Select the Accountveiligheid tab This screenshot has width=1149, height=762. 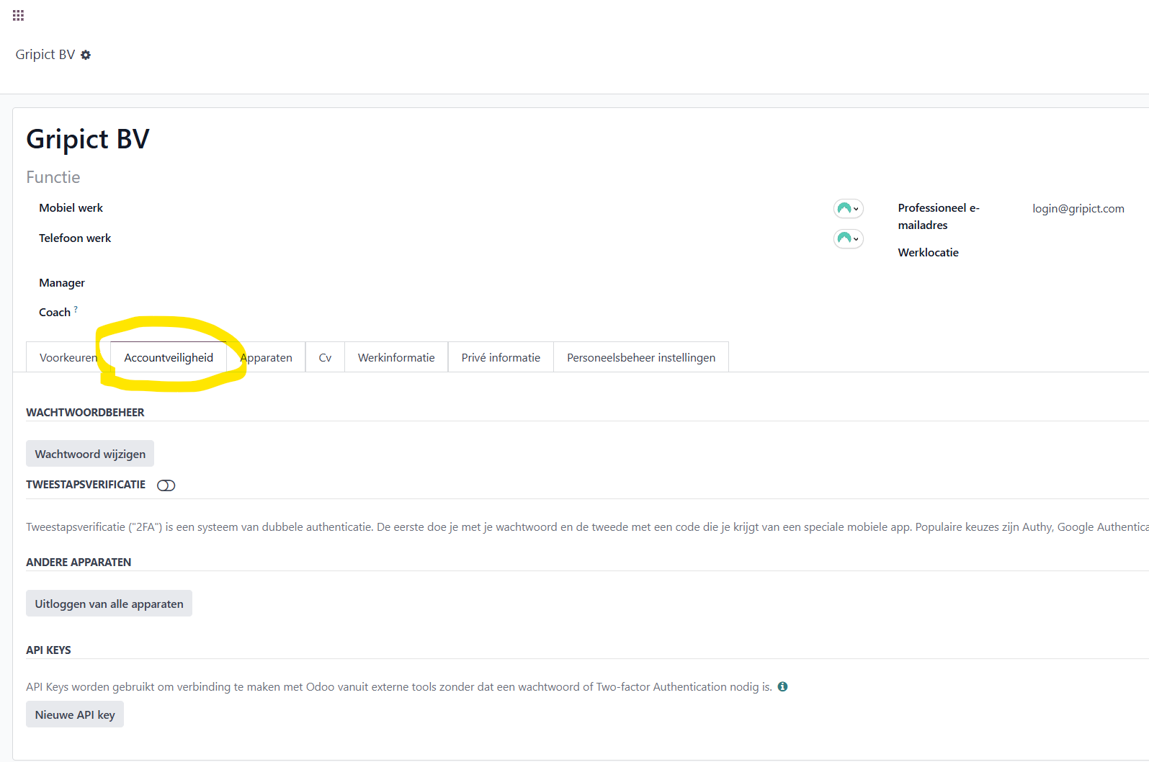coord(169,358)
